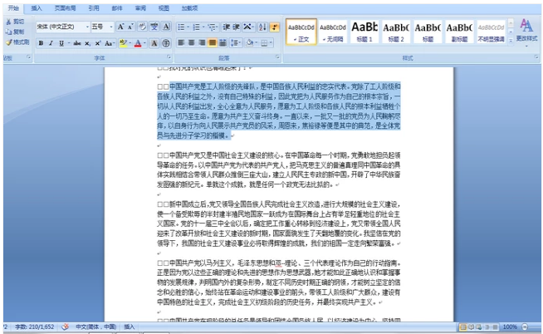The width and height of the screenshot is (543, 334).
Task: Toggle italic formatting
Action: (51, 42)
